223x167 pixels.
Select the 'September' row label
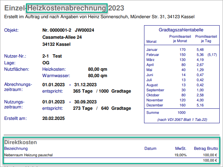155,90
